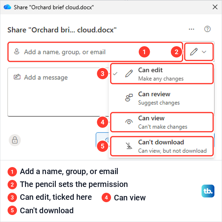Click the review people icon beside Can review

tap(129, 98)
